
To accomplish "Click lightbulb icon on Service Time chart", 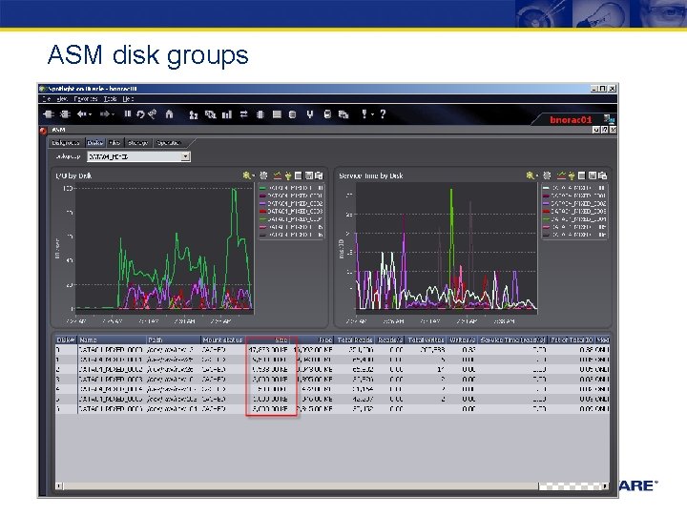I will (x=572, y=175).
